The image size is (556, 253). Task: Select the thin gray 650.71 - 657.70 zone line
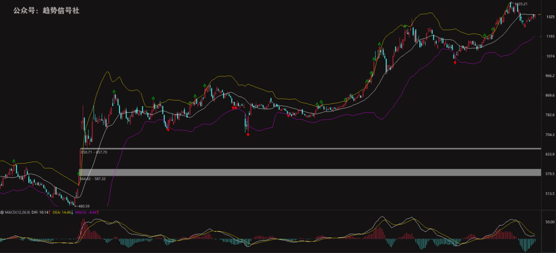311,148
